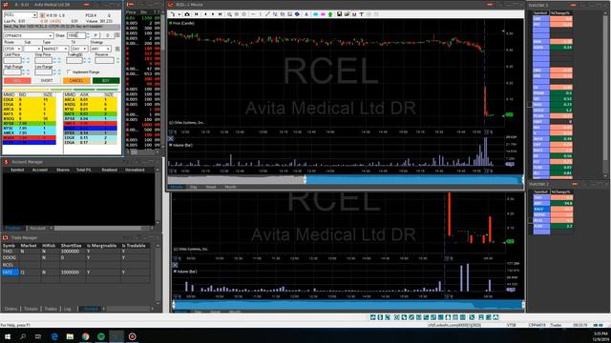
Task: Open the Route dropdown
Action: pyautogui.click(x=18, y=49)
